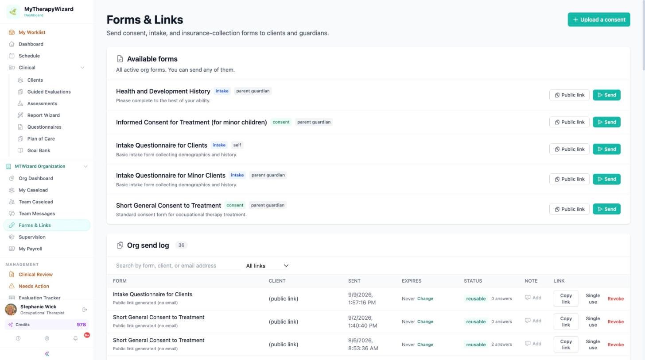The width and height of the screenshot is (645, 360).
Task: Click the Schedule calendar icon
Action: (x=12, y=56)
